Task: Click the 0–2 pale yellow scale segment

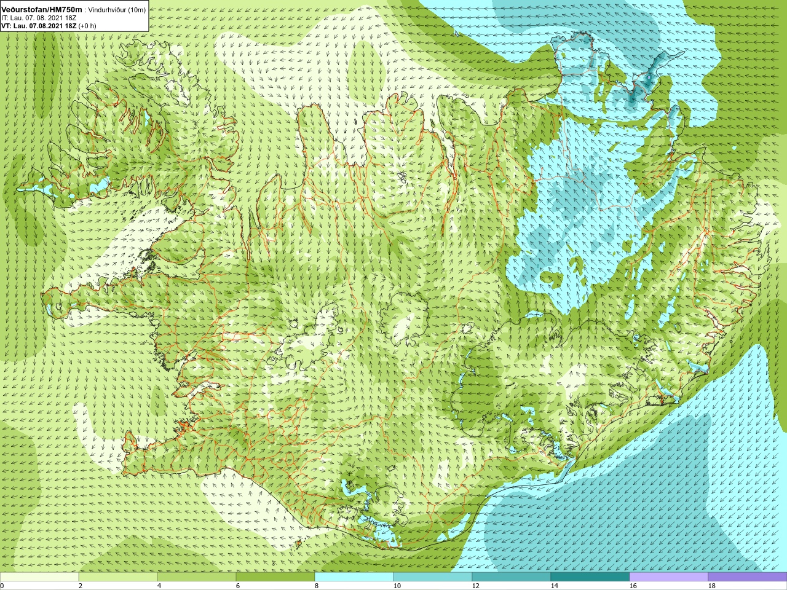Action: click(x=39, y=577)
